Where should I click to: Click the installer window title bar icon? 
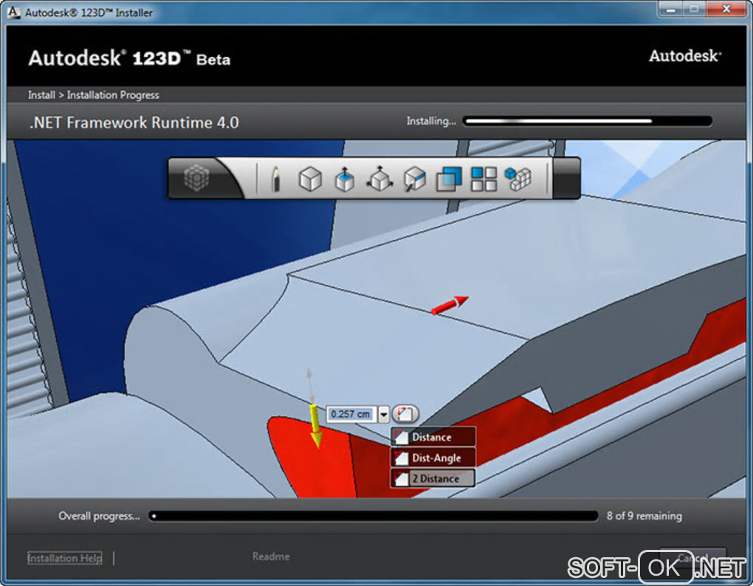pyautogui.click(x=13, y=13)
